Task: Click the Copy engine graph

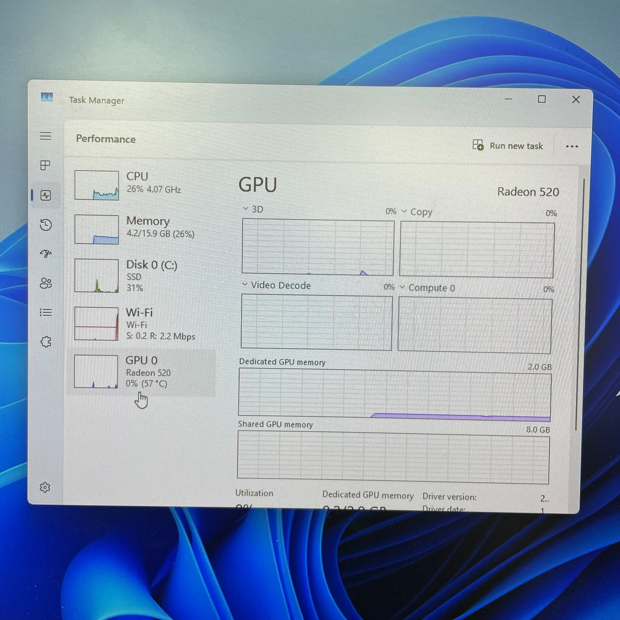Action: click(x=477, y=250)
